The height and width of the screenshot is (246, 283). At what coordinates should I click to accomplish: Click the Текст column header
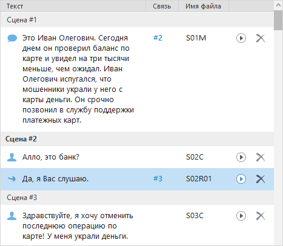(73, 6)
